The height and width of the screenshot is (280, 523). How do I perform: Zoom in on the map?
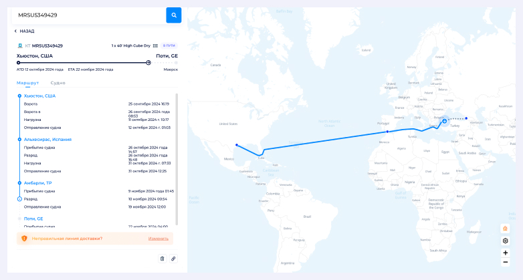click(505, 253)
